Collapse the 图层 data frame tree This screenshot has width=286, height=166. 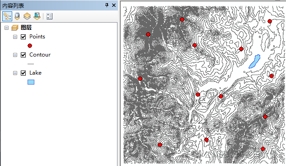point(7,28)
